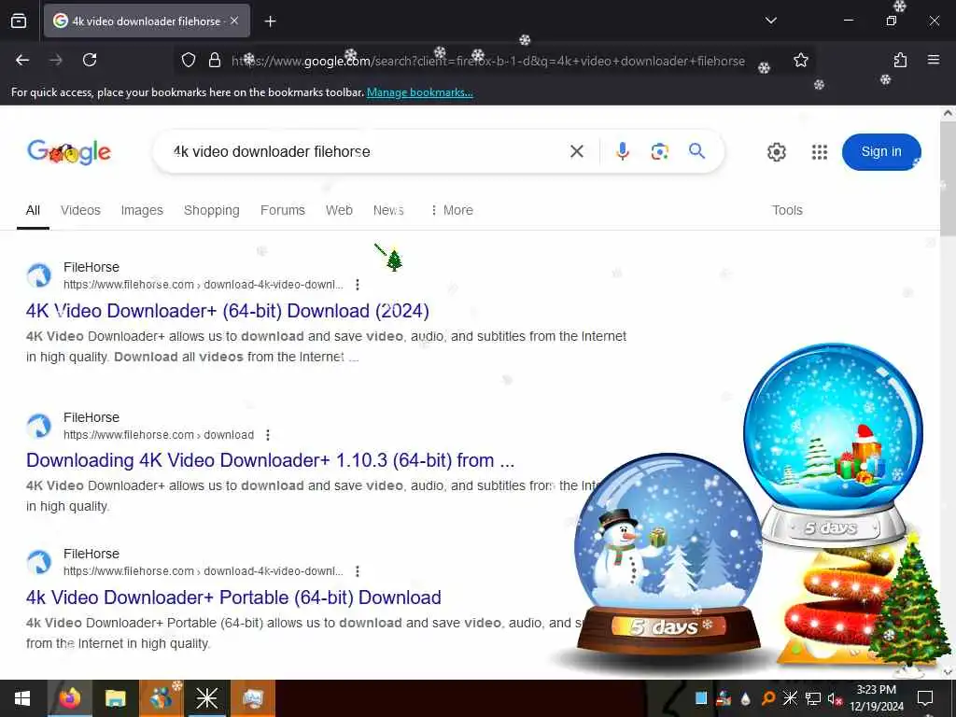Switch to Firefox on the taskbar

(x=69, y=698)
